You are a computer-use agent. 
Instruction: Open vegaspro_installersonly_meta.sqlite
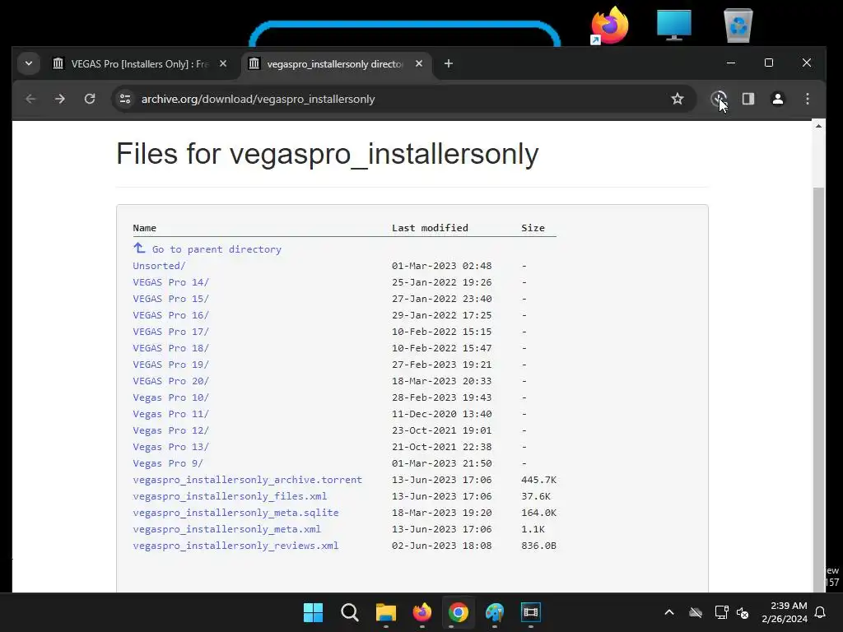235,513
